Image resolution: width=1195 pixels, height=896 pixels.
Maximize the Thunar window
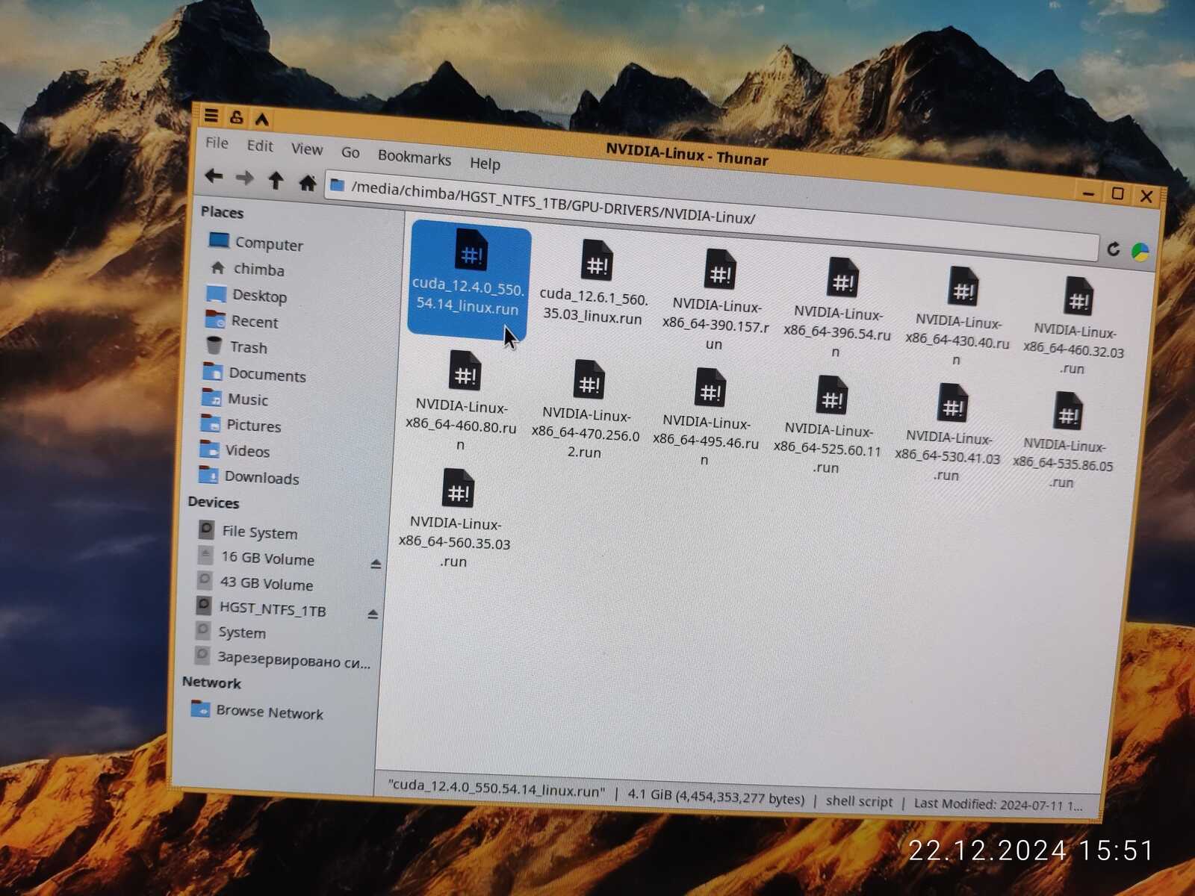click(x=1117, y=194)
